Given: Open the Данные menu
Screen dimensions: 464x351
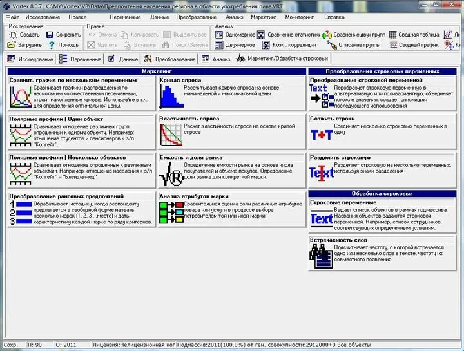Looking at the screenshot, I should click(x=160, y=17).
